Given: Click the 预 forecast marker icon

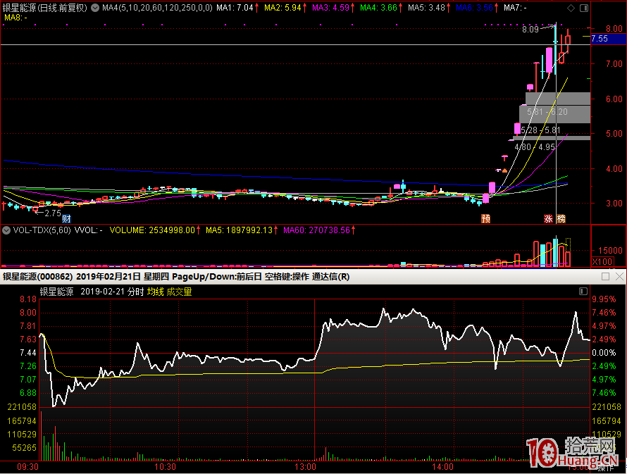Looking at the screenshot, I should click(485, 218).
